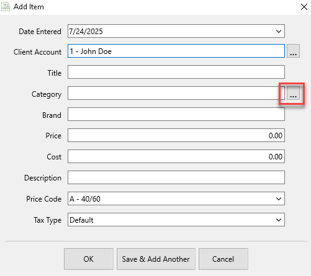This screenshot has height=276, width=311.
Task: Expand the Date Entered dropdown arrow
Action: (279, 31)
